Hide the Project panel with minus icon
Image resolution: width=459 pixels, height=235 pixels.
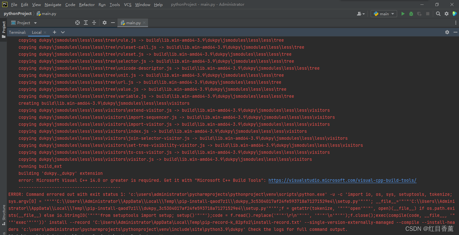point(113,23)
